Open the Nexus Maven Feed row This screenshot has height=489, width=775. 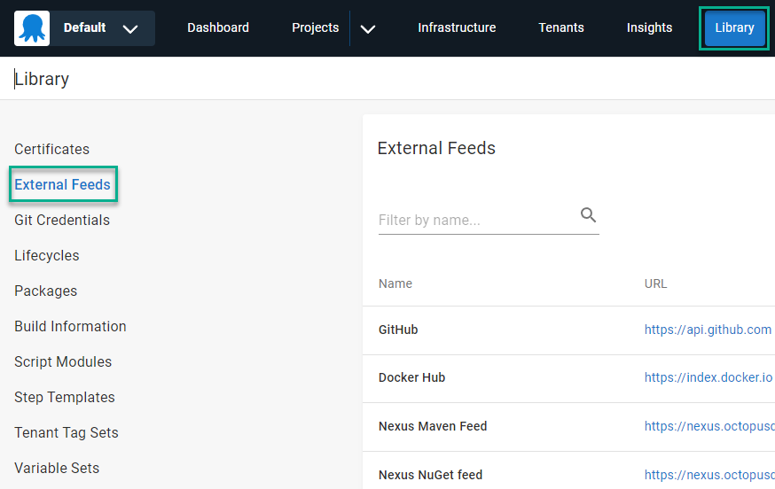[x=568, y=426]
